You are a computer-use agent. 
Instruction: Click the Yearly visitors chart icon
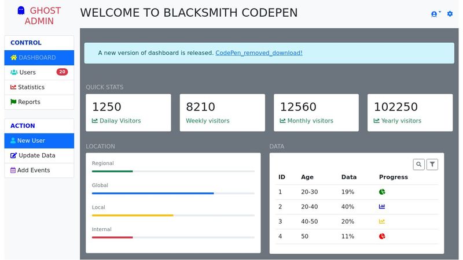(x=376, y=121)
